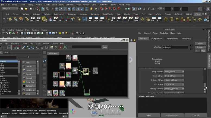The height and width of the screenshot is (118, 211).
Task: Click Hypershade input connections icon
Action: [38, 47]
